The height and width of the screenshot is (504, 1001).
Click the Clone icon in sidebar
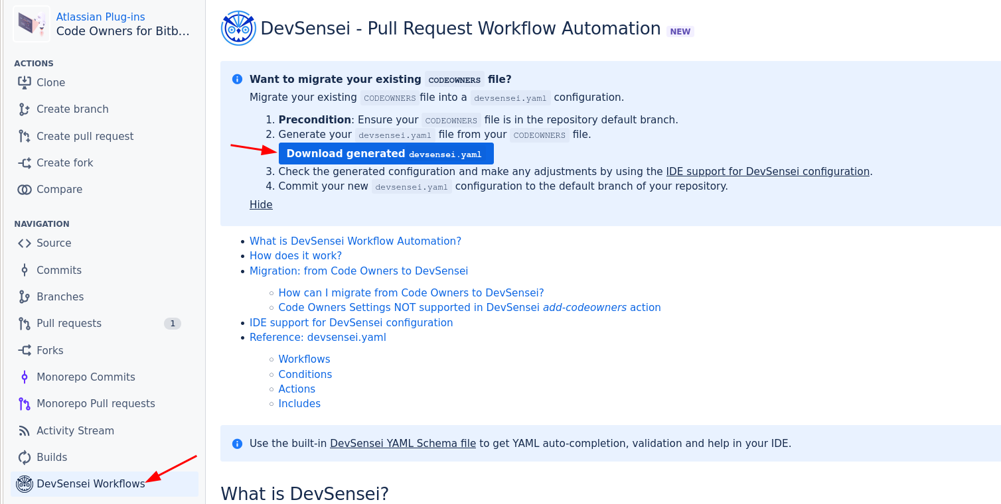(x=25, y=82)
